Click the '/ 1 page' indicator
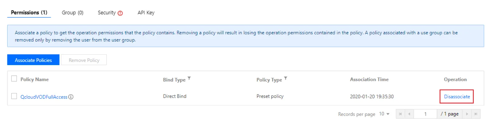491x135 pixels. (450, 114)
